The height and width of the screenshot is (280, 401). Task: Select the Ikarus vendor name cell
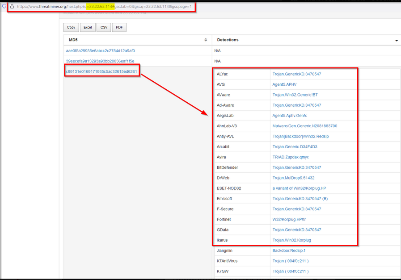click(242, 240)
